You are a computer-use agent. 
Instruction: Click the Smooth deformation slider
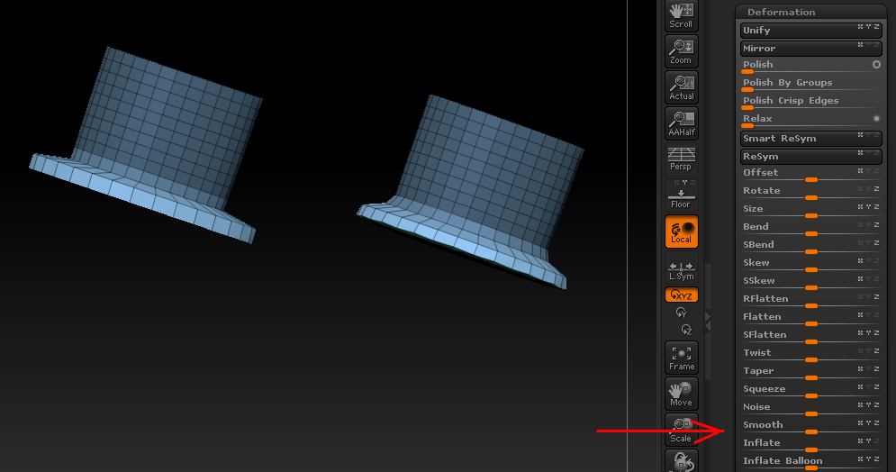(x=810, y=426)
